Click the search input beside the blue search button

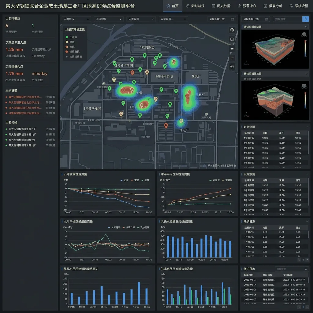point(288,19)
